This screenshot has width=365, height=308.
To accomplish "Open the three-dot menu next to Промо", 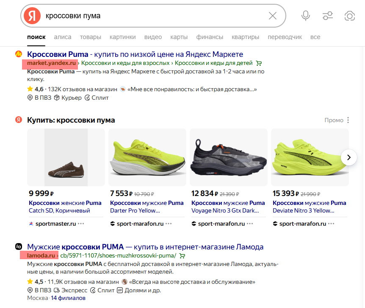I will tap(348, 120).
